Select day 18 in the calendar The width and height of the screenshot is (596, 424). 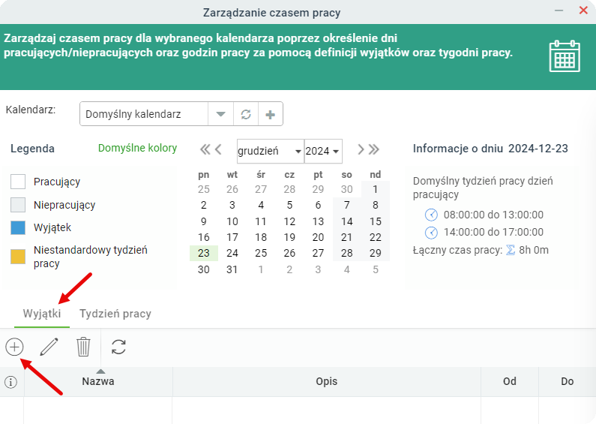[261, 237]
